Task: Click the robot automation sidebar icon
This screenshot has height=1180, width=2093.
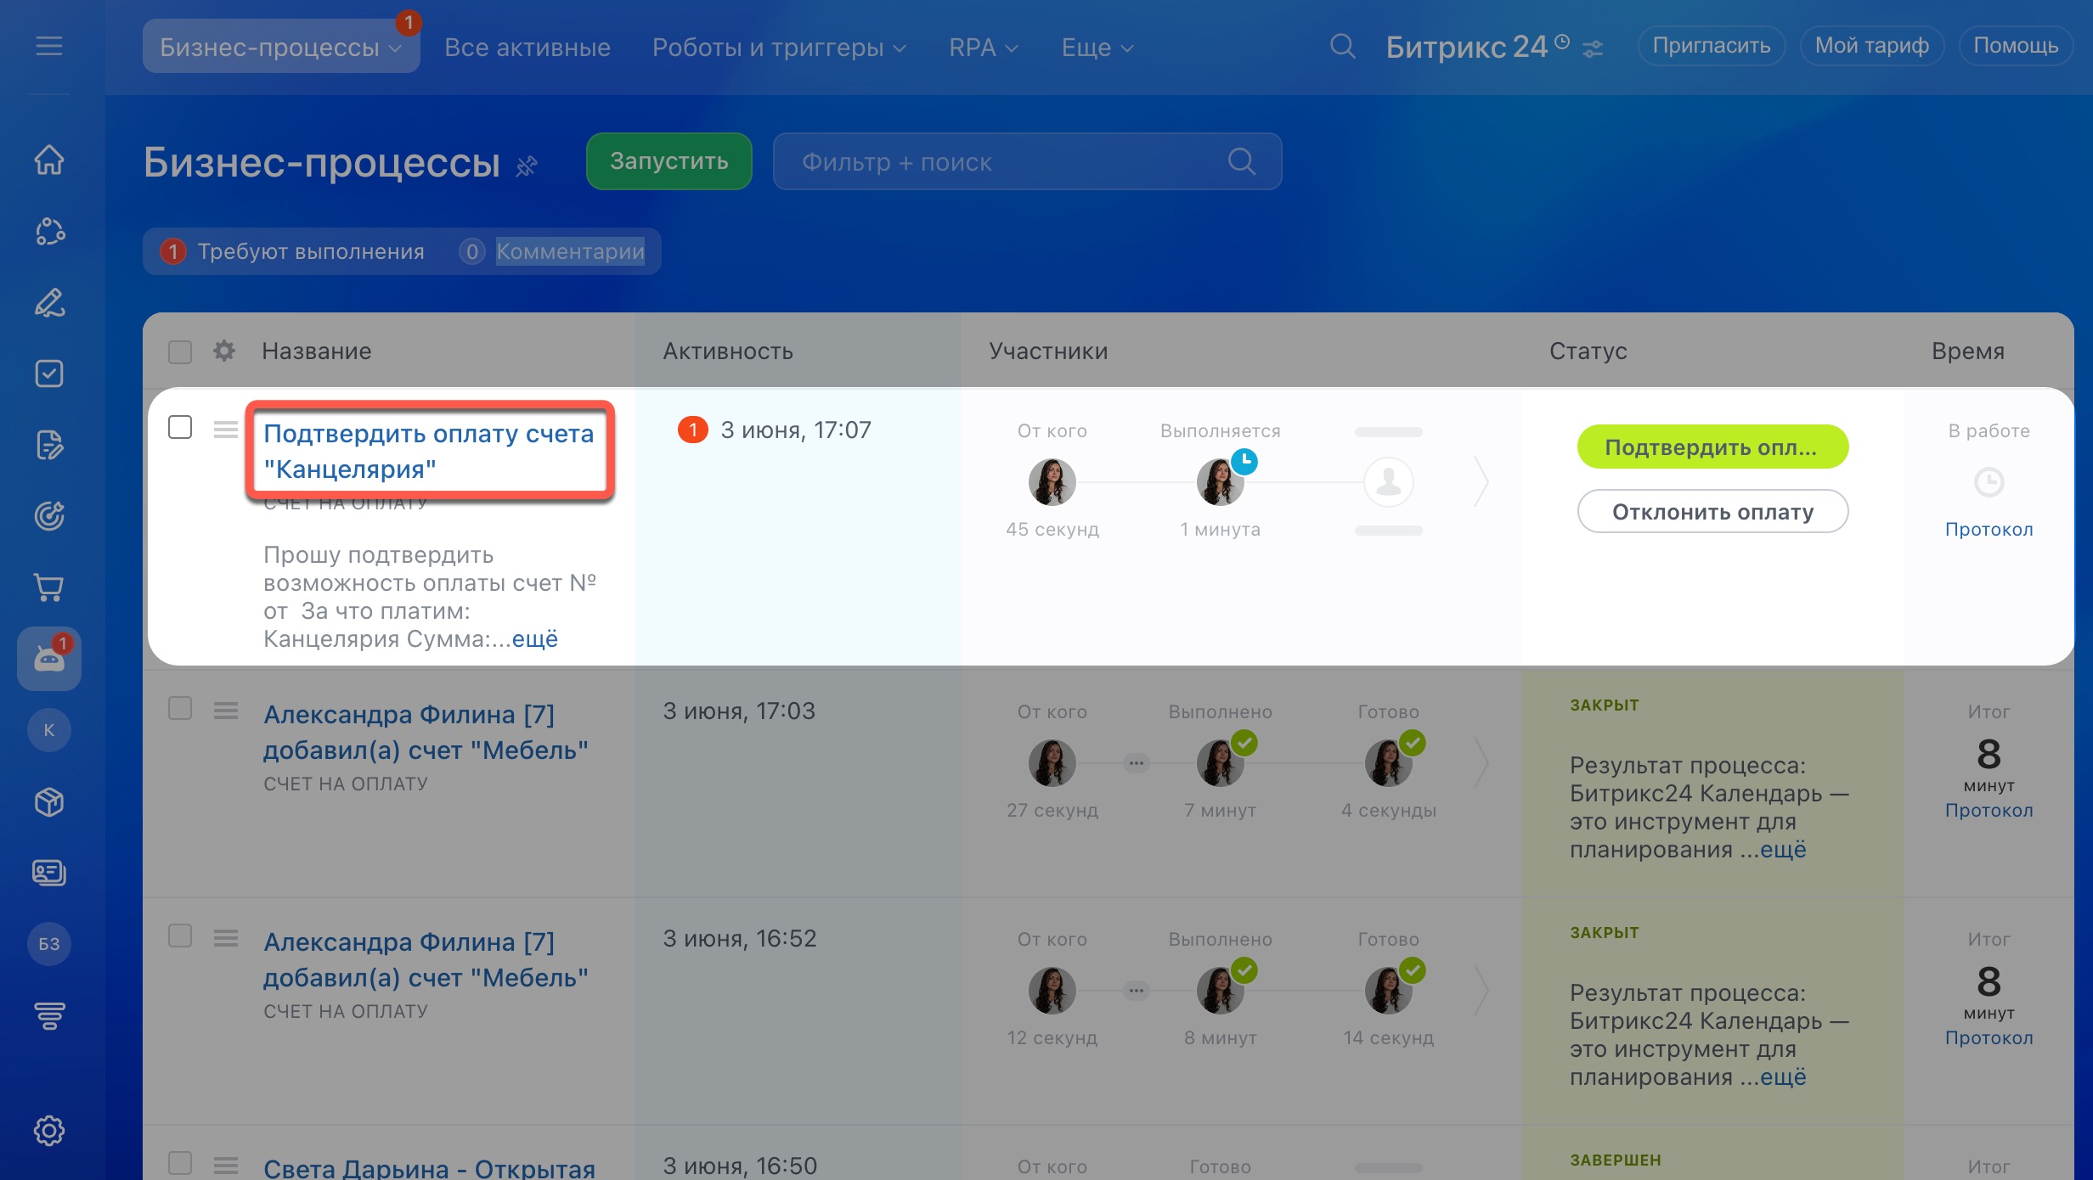Action: (48, 659)
